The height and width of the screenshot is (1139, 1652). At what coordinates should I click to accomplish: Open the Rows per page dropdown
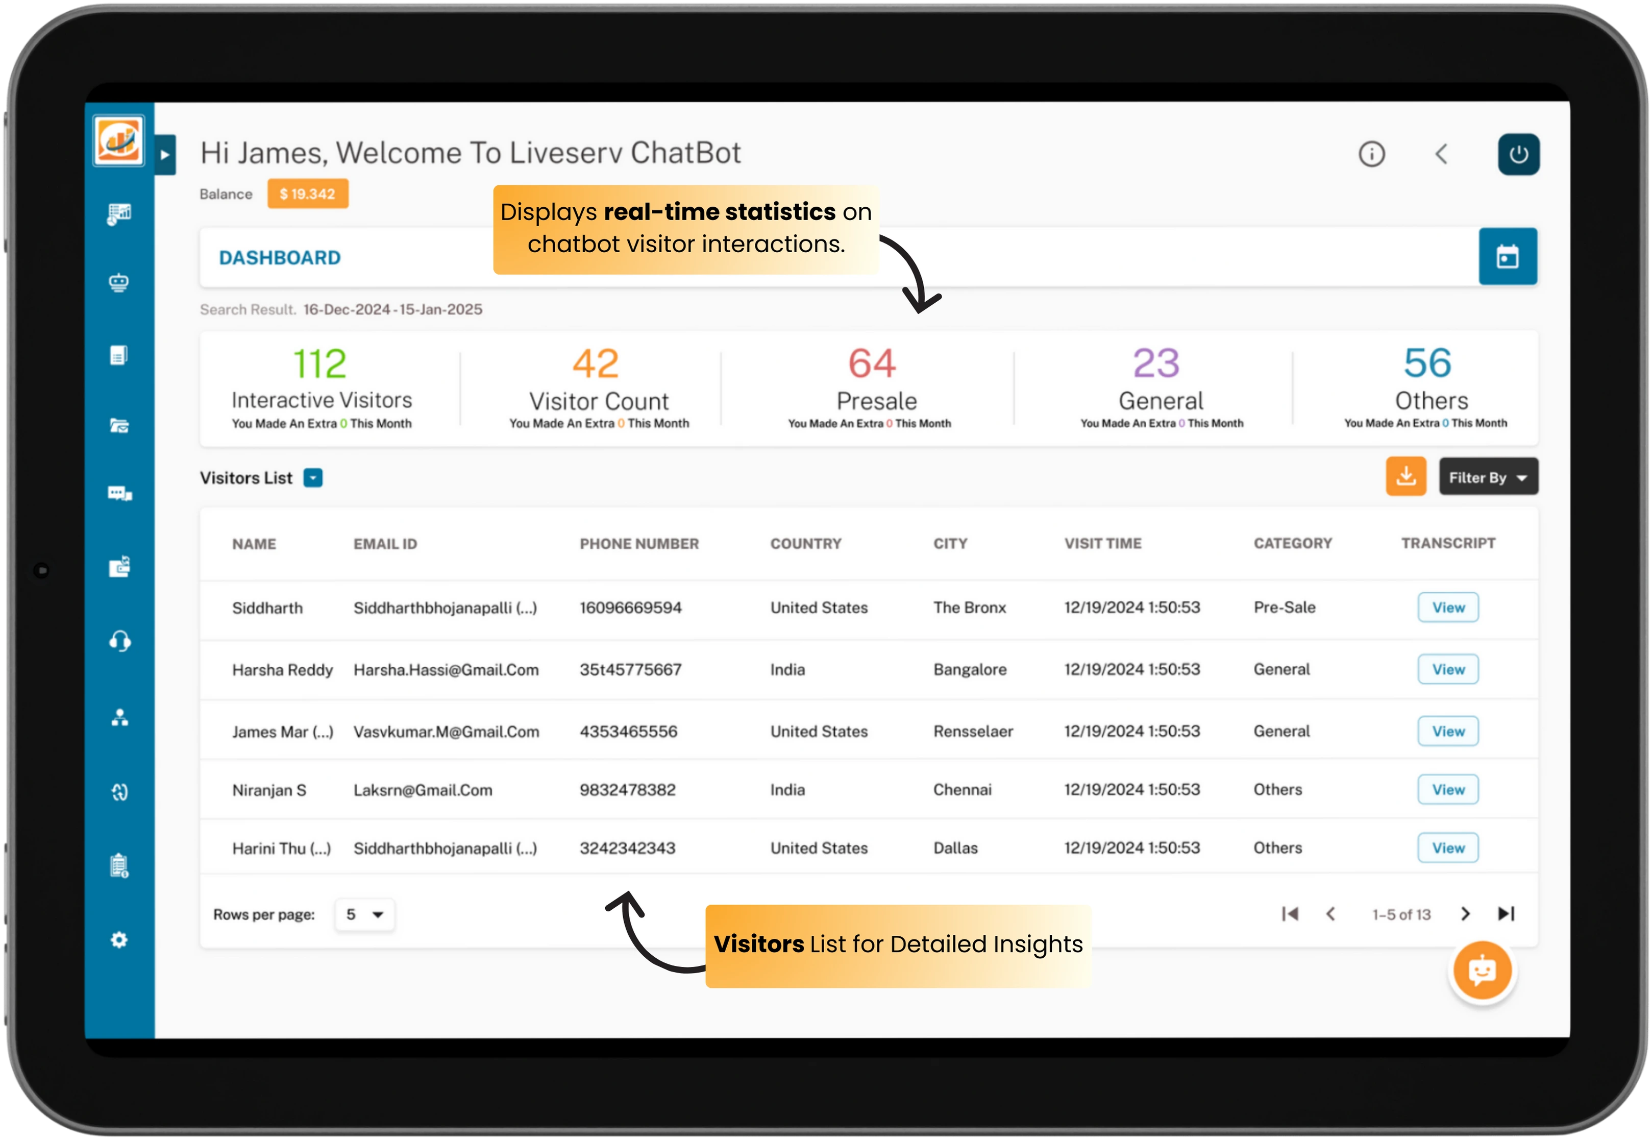point(364,914)
